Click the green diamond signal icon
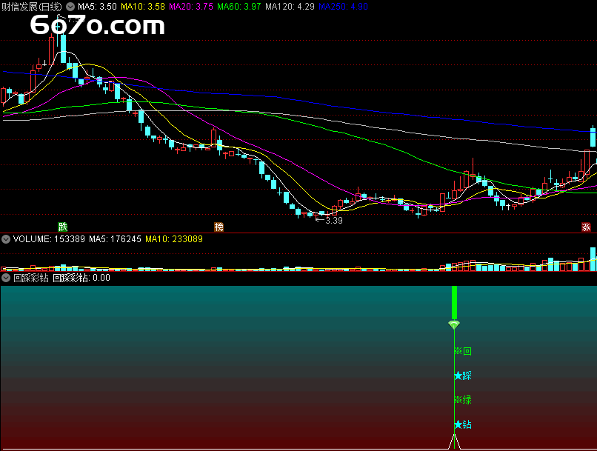Image resolution: width=597 pixels, height=451 pixels. [454, 324]
